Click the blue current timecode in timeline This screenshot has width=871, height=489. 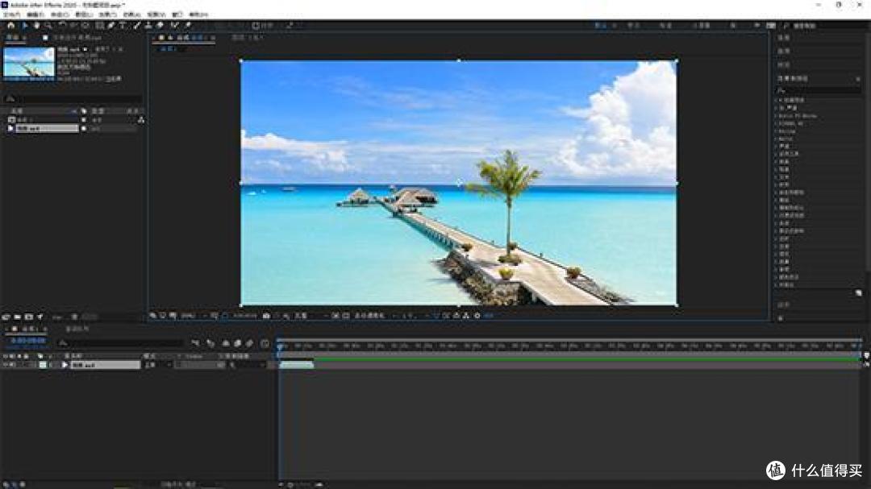[25, 342]
